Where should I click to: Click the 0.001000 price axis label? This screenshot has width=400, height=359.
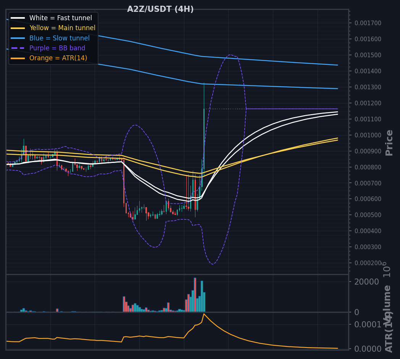368,135
